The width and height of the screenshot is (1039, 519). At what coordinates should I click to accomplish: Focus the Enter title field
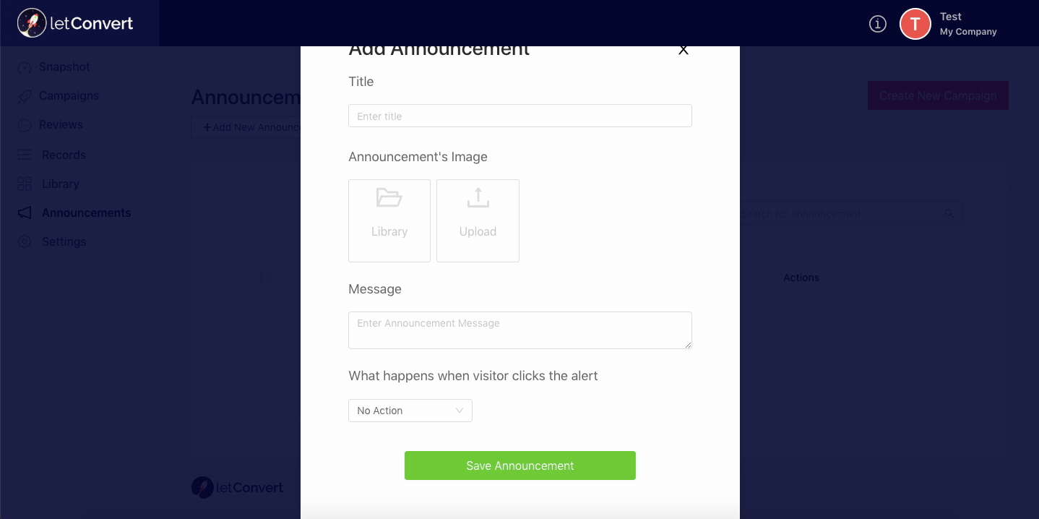click(520, 116)
